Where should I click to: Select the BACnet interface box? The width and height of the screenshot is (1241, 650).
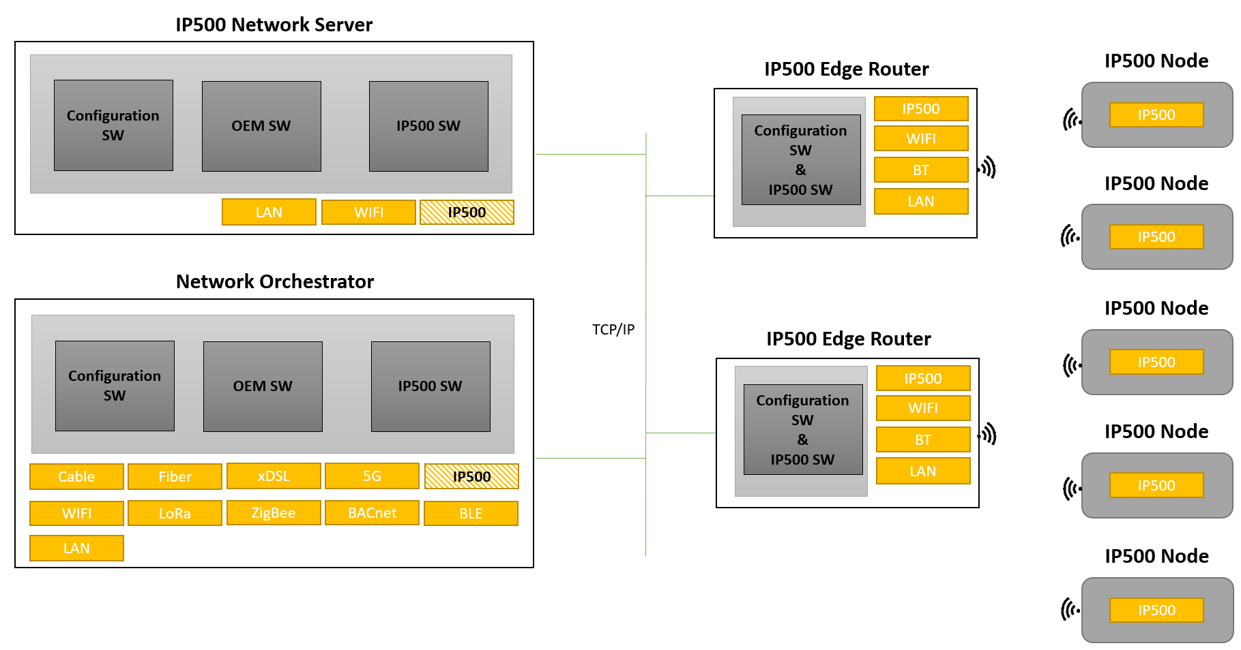pos(372,513)
